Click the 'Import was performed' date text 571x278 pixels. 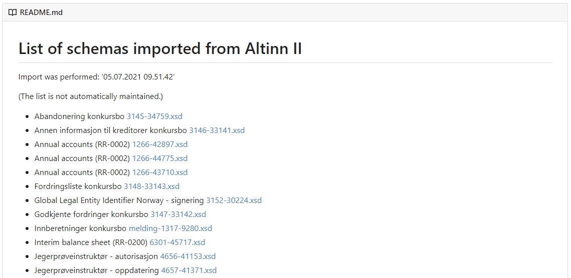pyautogui.click(x=96, y=77)
